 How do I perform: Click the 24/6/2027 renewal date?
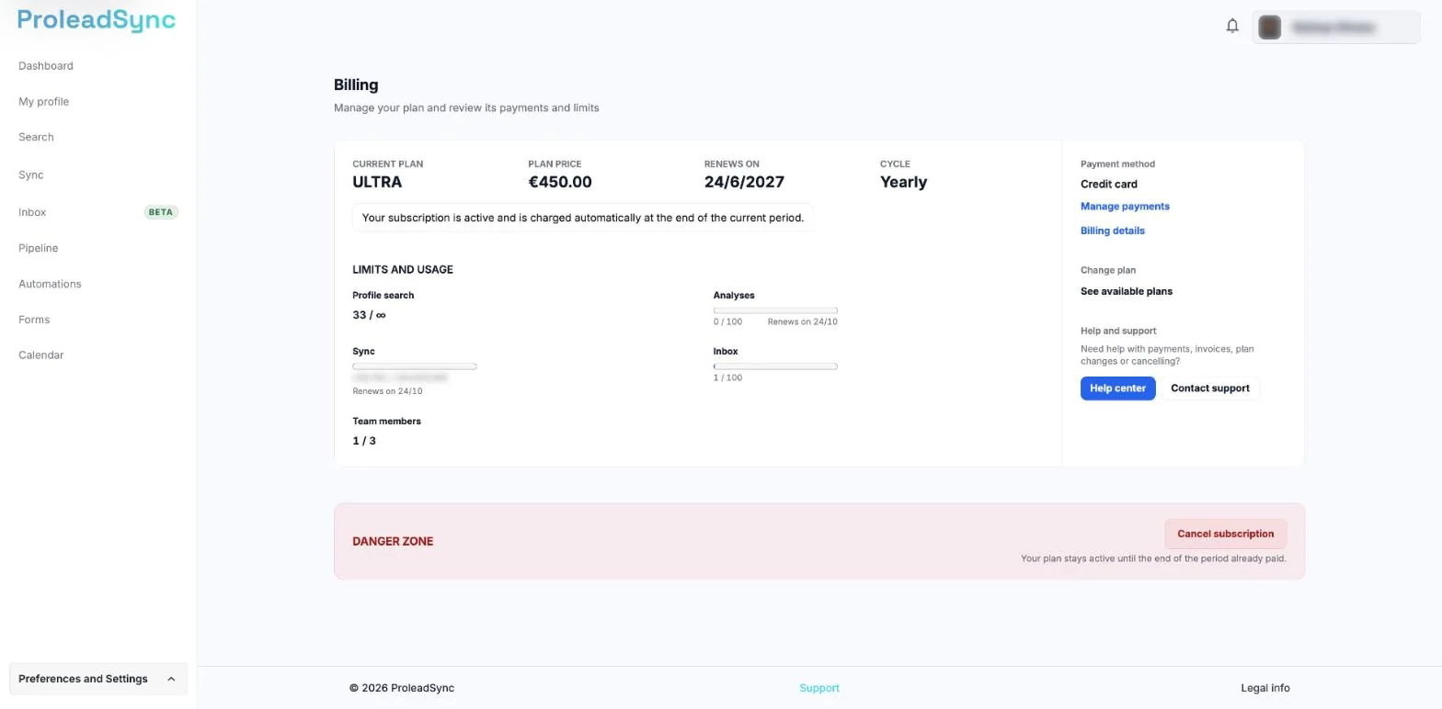(744, 182)
